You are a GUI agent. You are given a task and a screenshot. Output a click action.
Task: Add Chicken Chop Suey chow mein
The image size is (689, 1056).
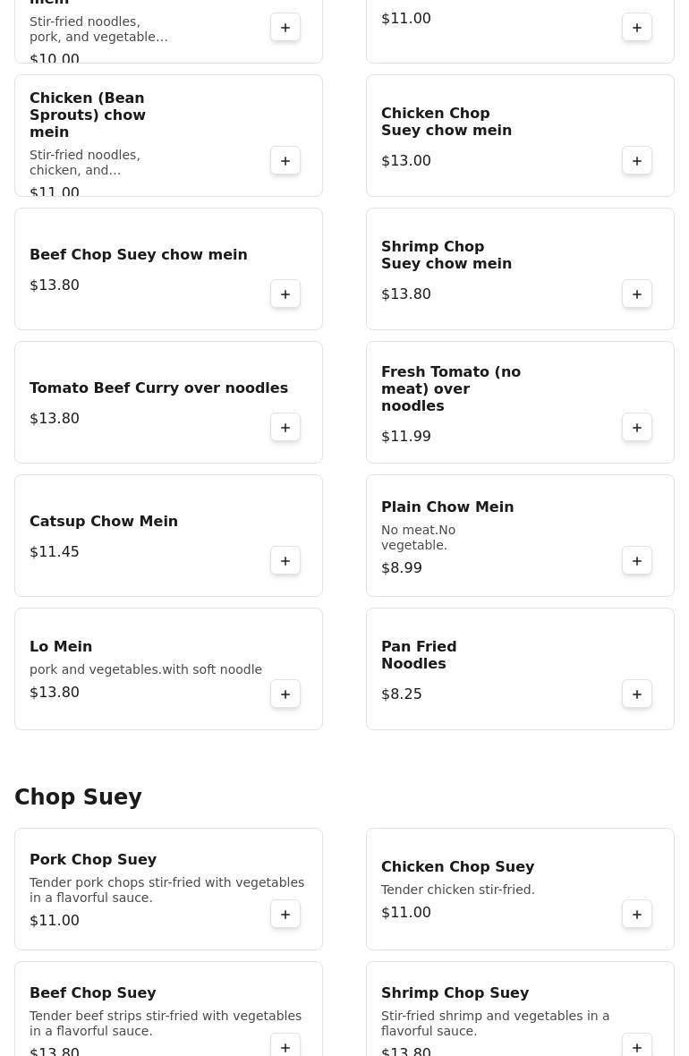(x=637, y=161)
